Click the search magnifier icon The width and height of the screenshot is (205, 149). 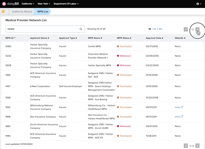coord(81,29)
